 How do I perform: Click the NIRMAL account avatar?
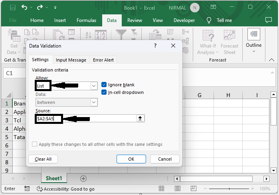(x=195, y=8)
